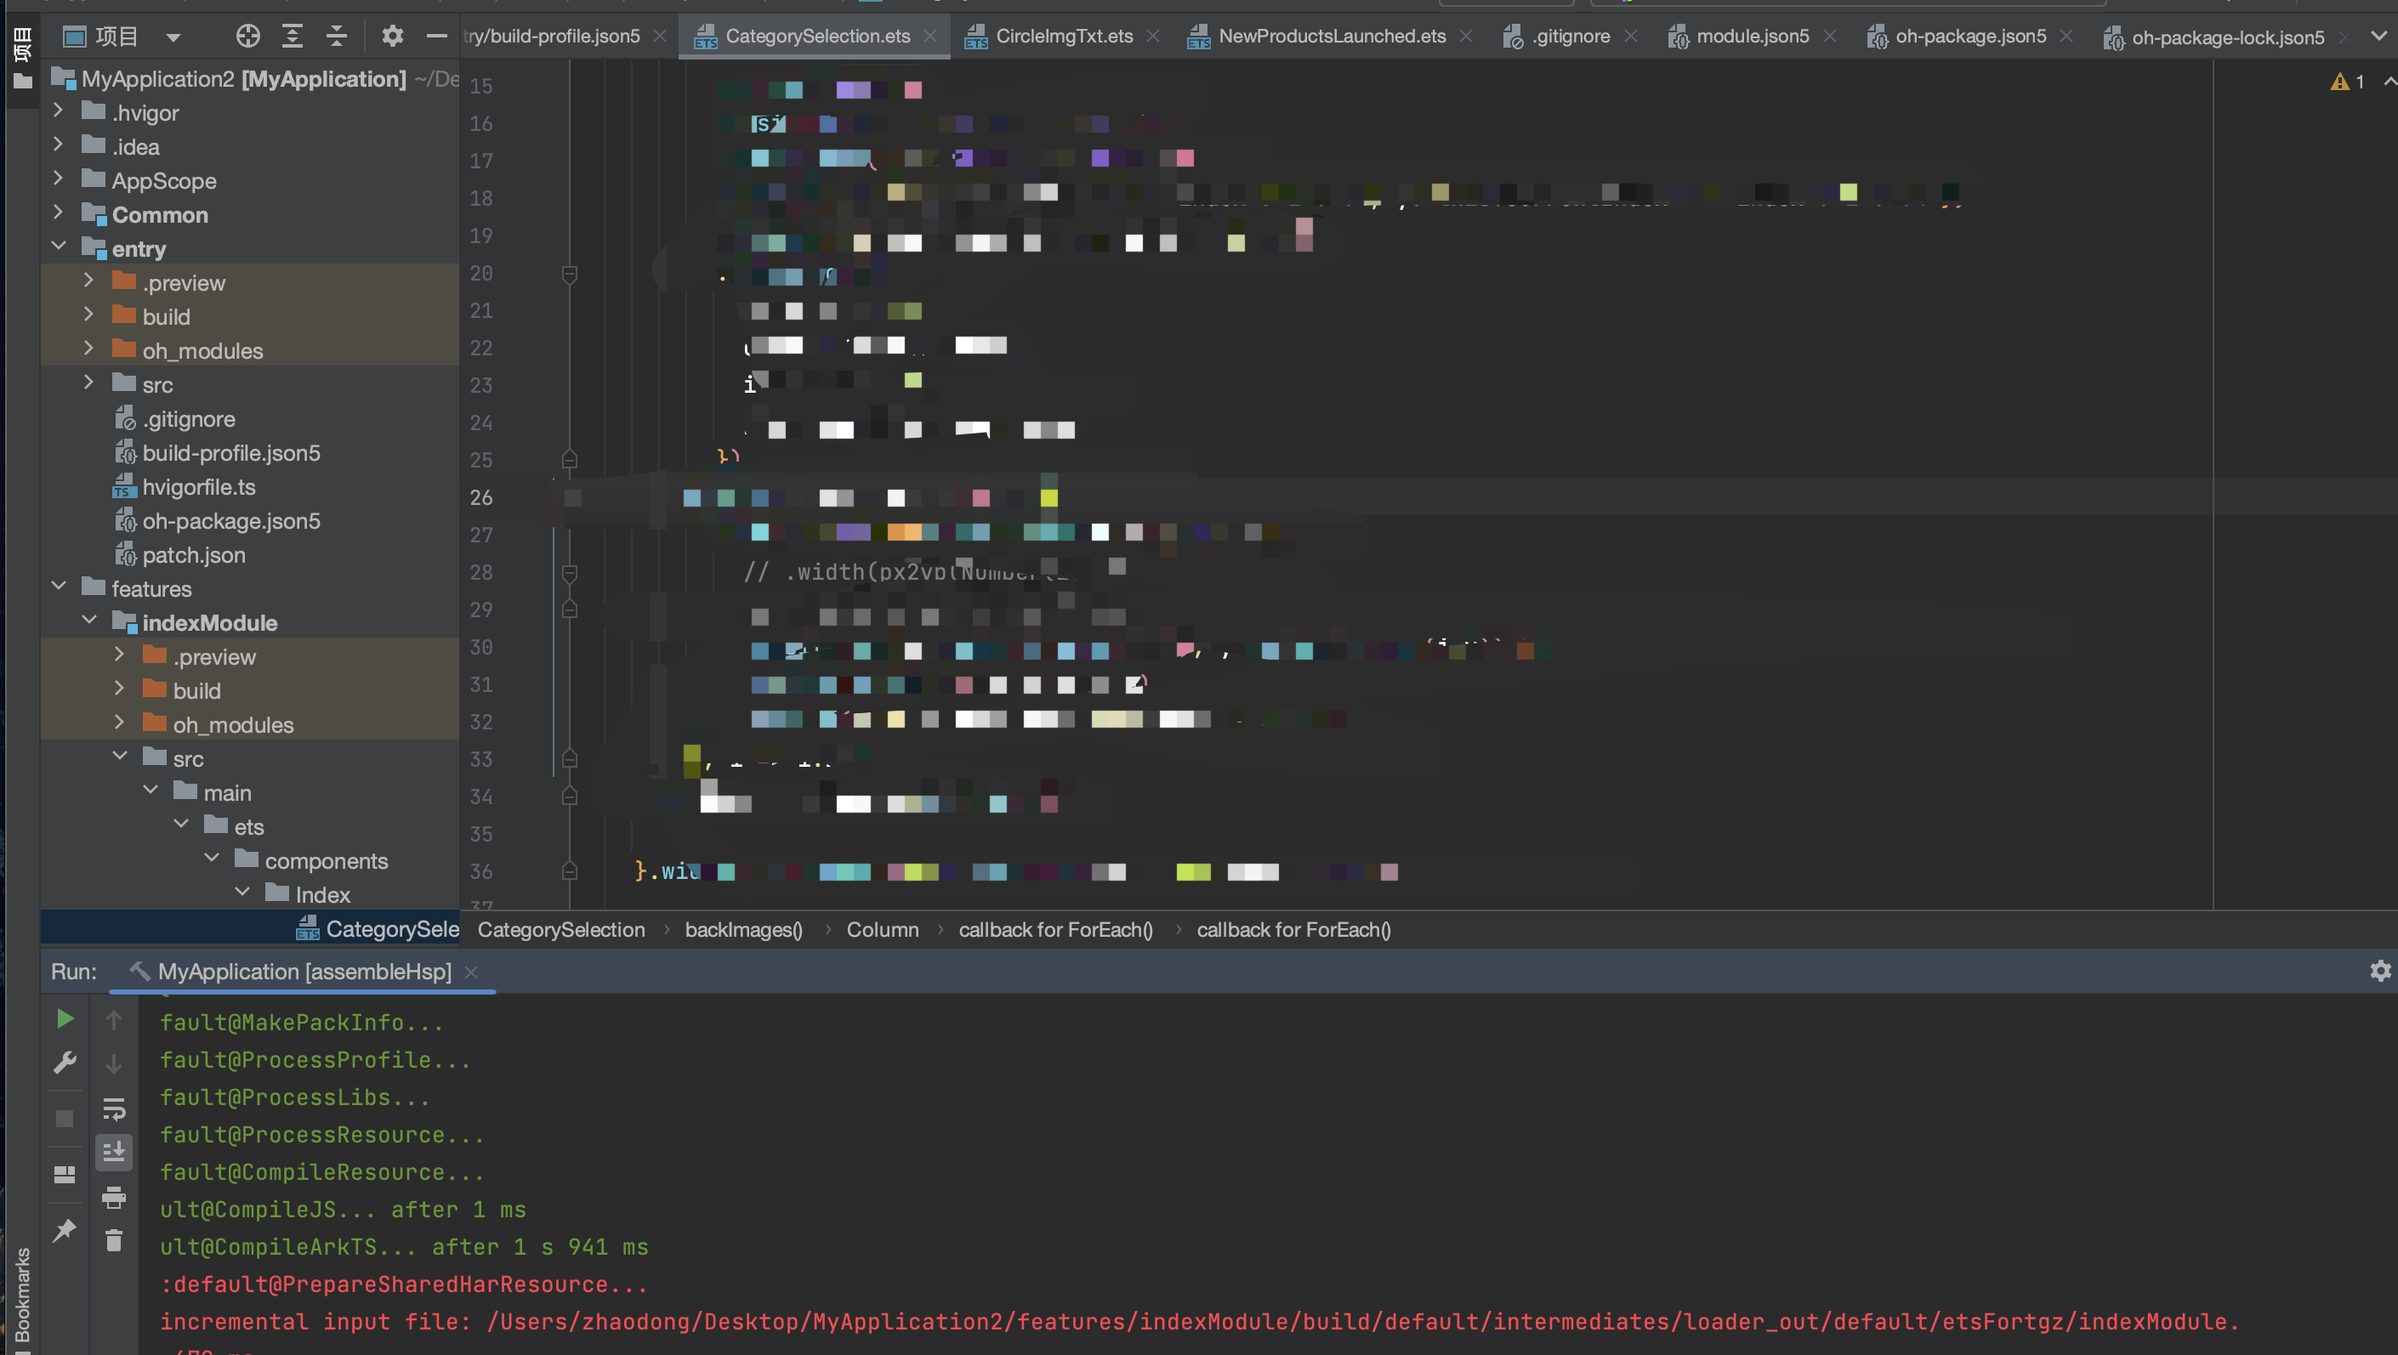Image resolution: width=2398 pixels, height=1355 pixels.
Task: Click line number 26 in gutter
Action: tap(481, 498)
